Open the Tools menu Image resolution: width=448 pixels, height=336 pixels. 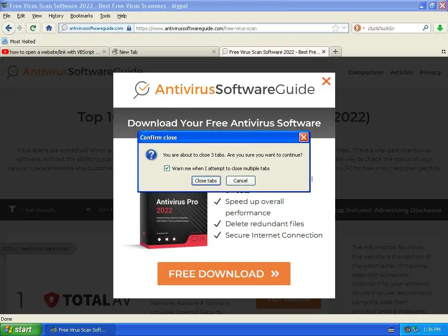coord(105,16)
